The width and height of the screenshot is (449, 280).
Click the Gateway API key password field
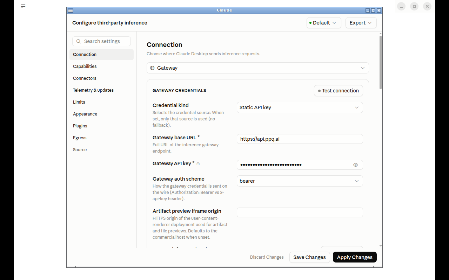(300, 165)
